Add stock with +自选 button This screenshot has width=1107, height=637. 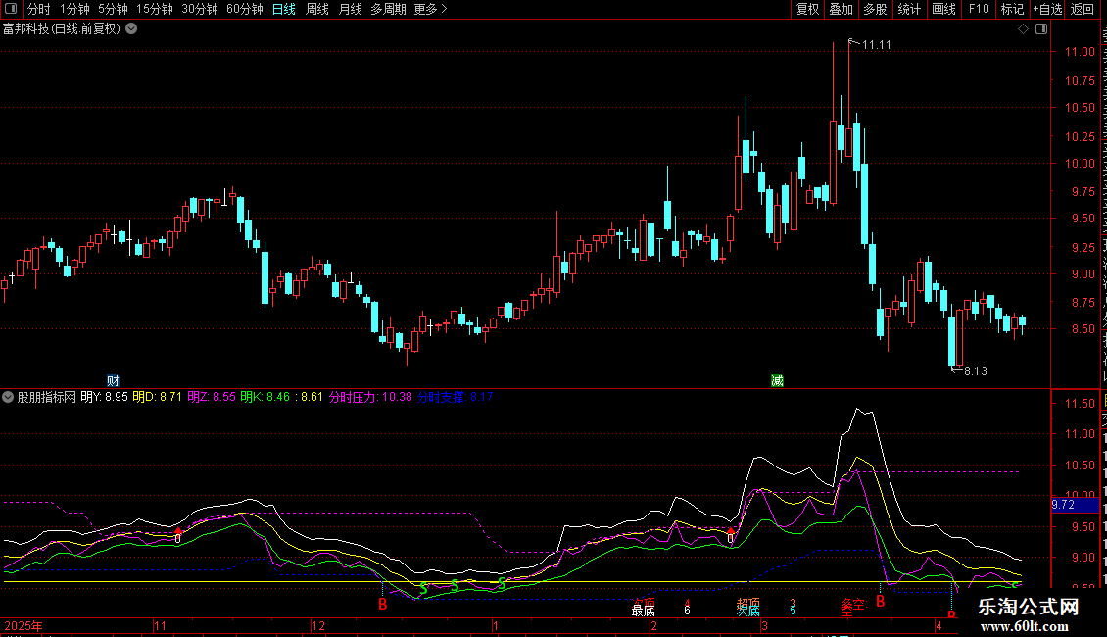(x=1047, y=9)
